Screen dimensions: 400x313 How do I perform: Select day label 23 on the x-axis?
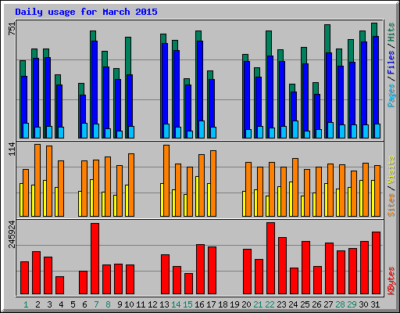(281, 304)
